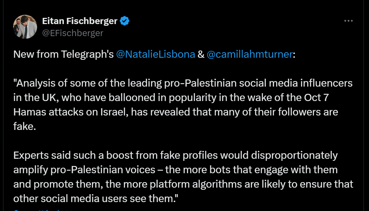This screenshot has height=211, width=369.
Task: Click the ampersand between the two mentions
Action: point(201,54)
